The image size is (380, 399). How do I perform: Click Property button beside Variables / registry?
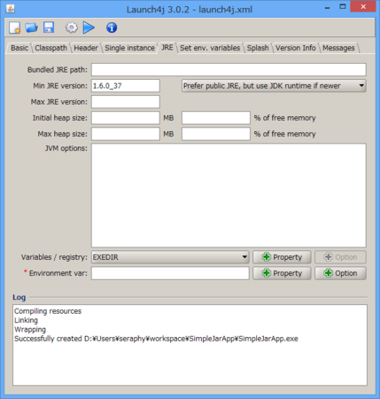click(x=282, y=257)
